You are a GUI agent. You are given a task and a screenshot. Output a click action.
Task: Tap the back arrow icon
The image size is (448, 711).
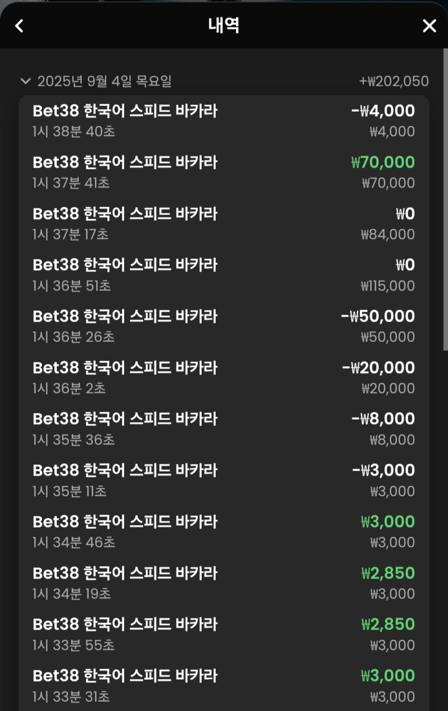19,26
